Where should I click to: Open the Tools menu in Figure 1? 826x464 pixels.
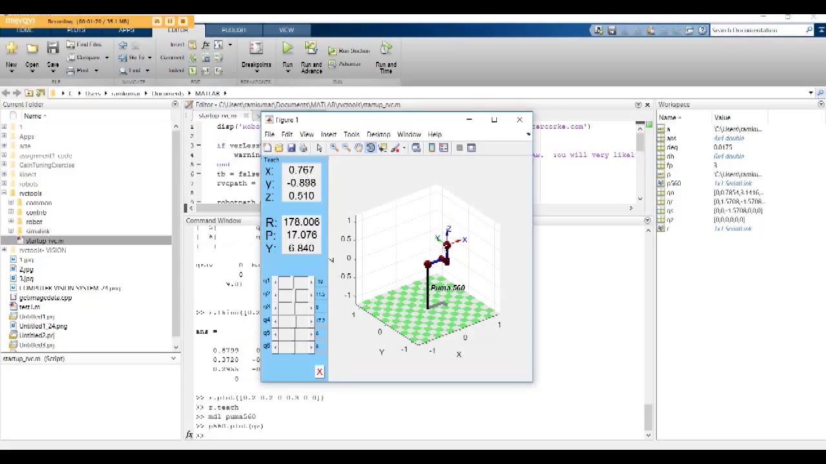(x=351, y=135)
